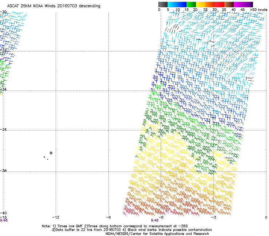
Task: Click the '45' legend tick label
Action: click(242, 10)
